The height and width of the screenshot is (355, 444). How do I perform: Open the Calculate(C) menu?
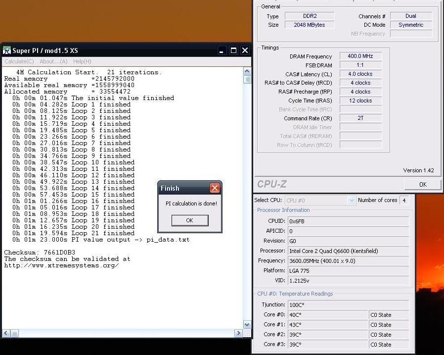point(19,61)
